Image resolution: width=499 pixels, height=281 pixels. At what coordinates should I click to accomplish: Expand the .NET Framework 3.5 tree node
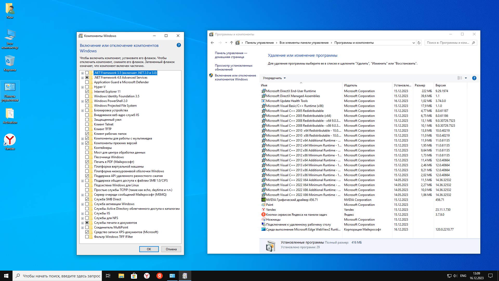tap(82, 73)
